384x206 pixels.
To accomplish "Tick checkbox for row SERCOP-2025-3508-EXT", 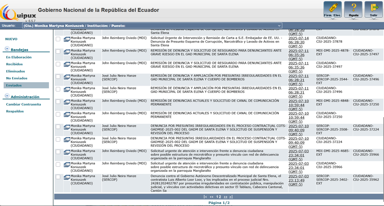I will [58, 127].
